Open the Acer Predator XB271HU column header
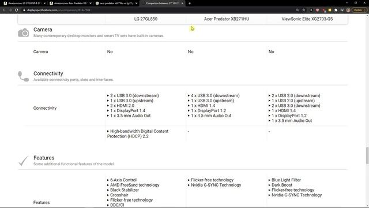Image resolution: width=369 pixels, height=208 pixels. (x=227, y=19)
